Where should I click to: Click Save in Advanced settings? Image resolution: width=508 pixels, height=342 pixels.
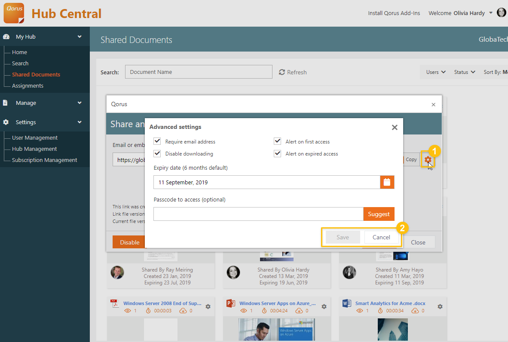(343, 238)
